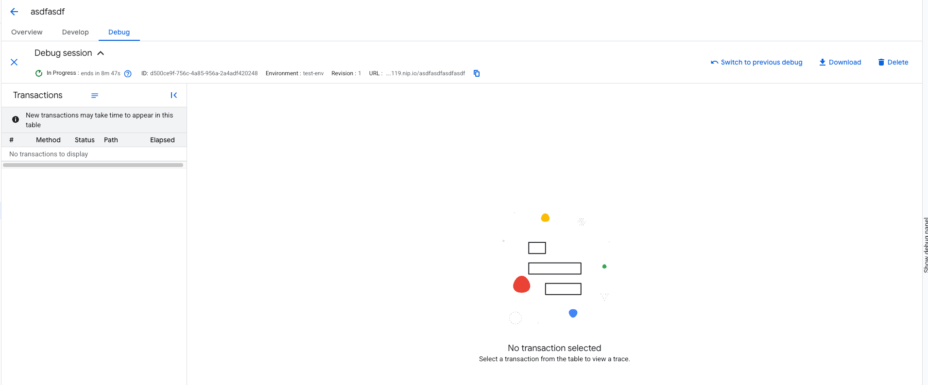Open the Transactions filter icon
The image size is (928, 385).
click(95, 96)
